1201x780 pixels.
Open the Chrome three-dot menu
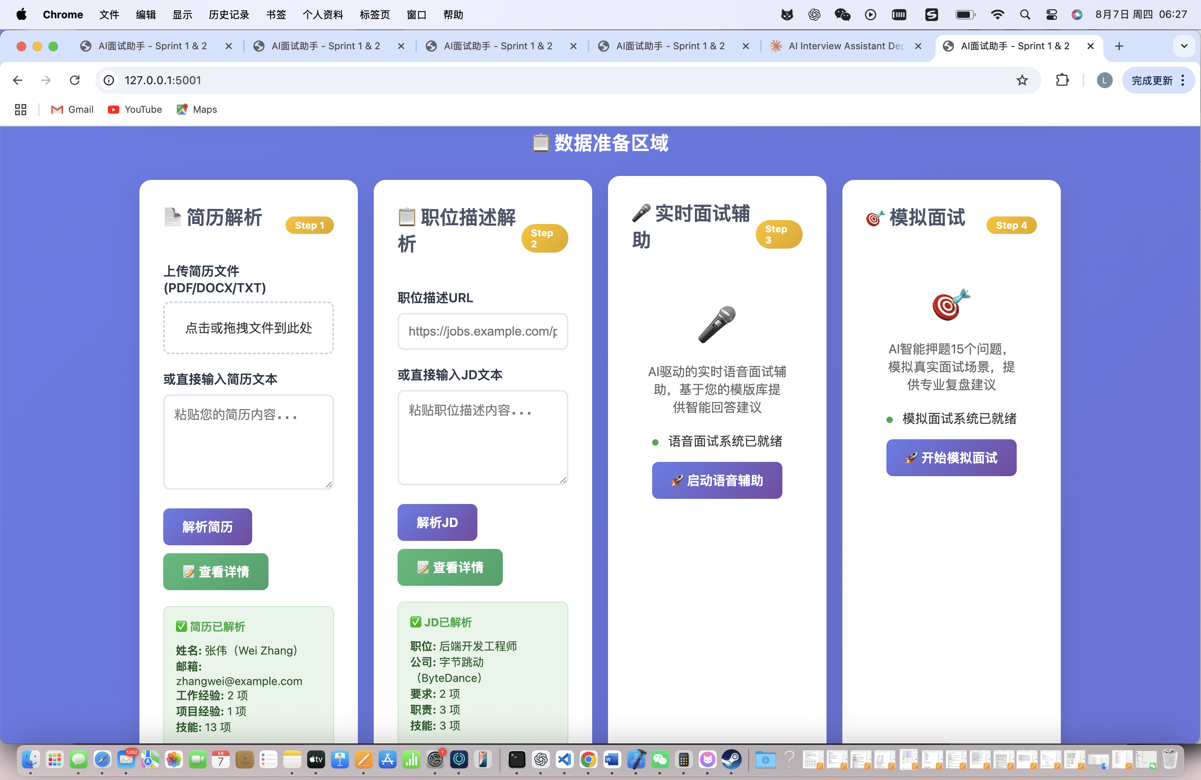(x=1183, y=80)
